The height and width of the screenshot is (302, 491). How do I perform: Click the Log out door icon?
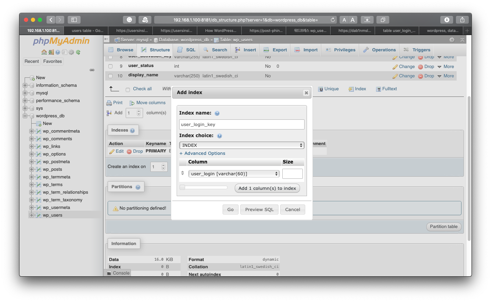point(51,52)
